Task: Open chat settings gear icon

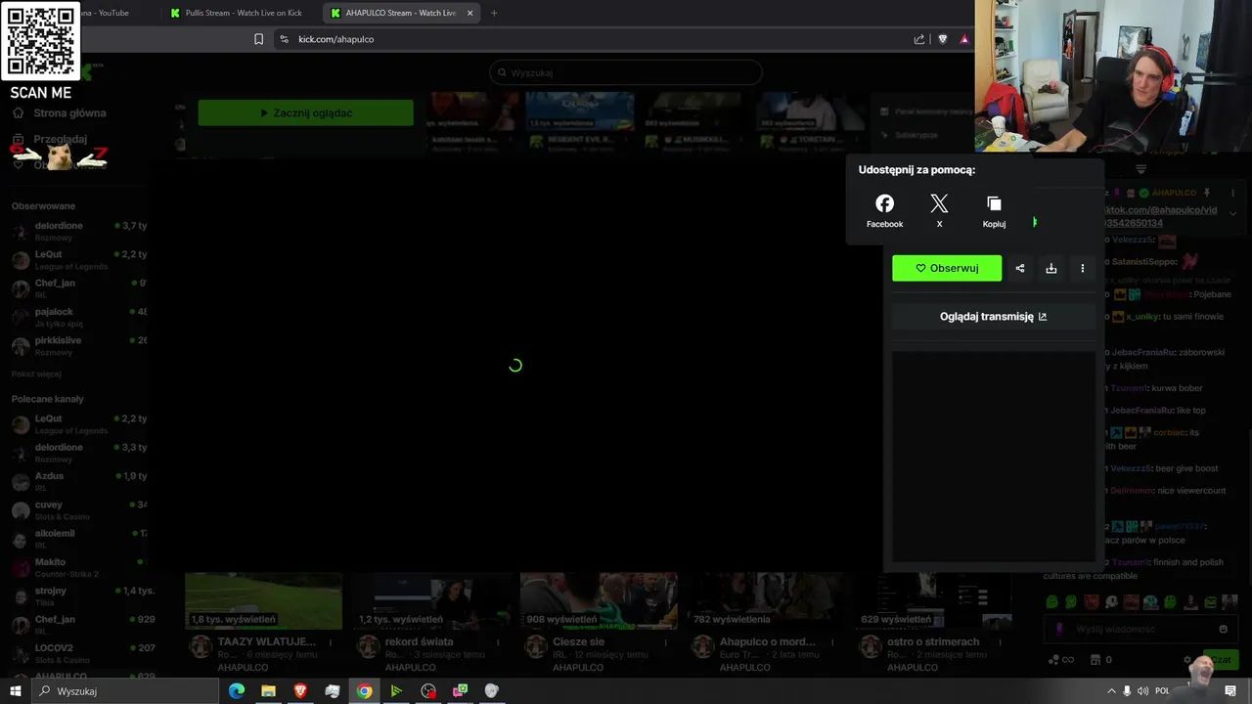Action: pyautogui.click(x=1187, y=660)
